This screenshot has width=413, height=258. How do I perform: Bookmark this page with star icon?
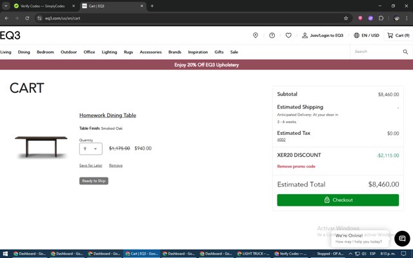pyautogui.click(x=346, y=18)
